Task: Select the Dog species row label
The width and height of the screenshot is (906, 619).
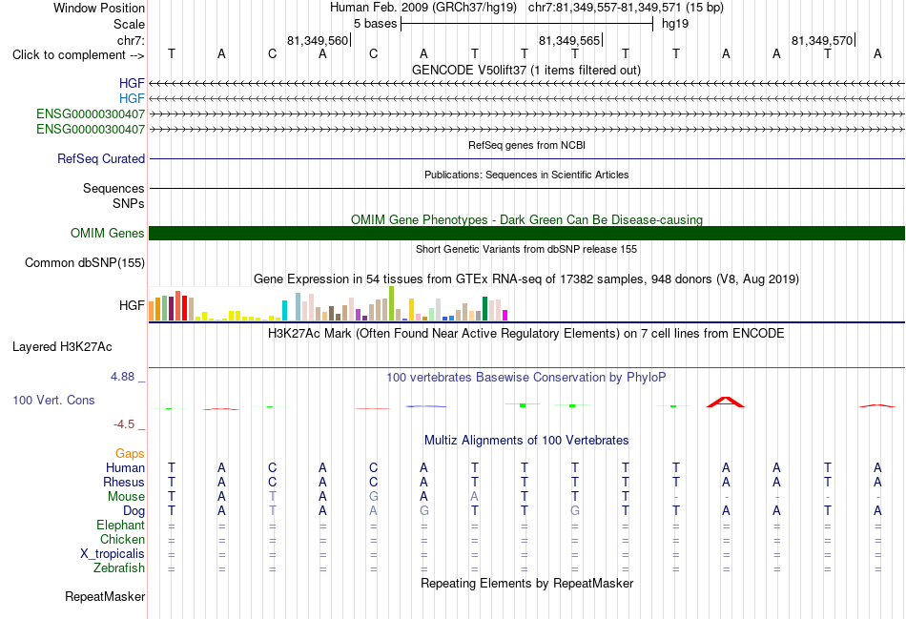Action: click(134, 511)
